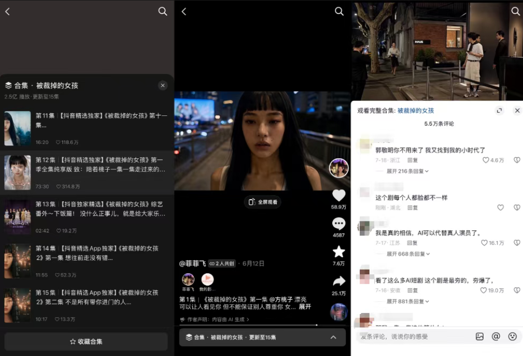Tap the 2人共创 co-creator tag

coord(222,264)
